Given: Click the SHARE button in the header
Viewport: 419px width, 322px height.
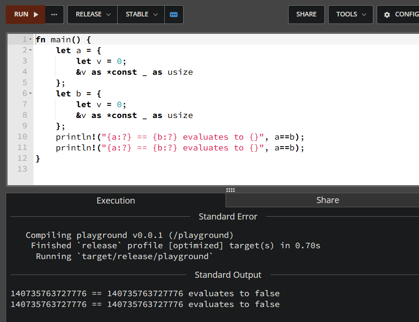Looking at the screenshot, I should pyautogui.click(x=306, y=15).
